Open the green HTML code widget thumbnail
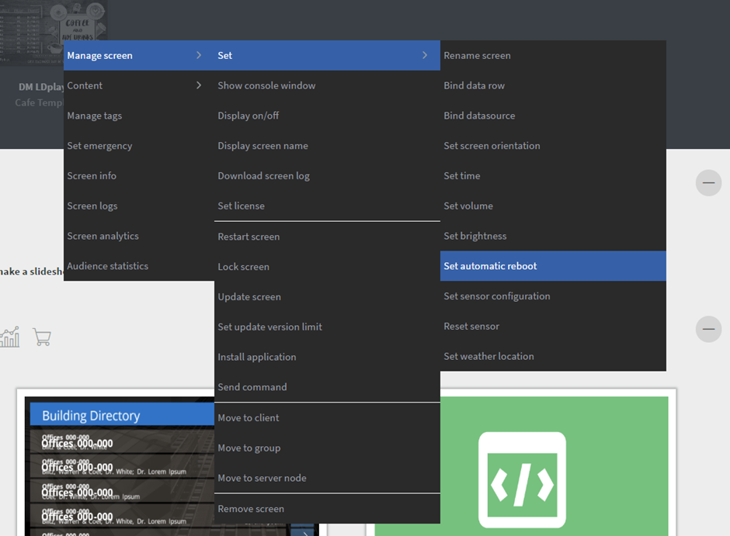This screenshot has height=536, width=730. [x=521, y=466]
